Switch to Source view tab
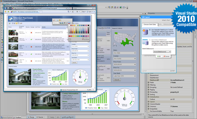 coord(40,117)
